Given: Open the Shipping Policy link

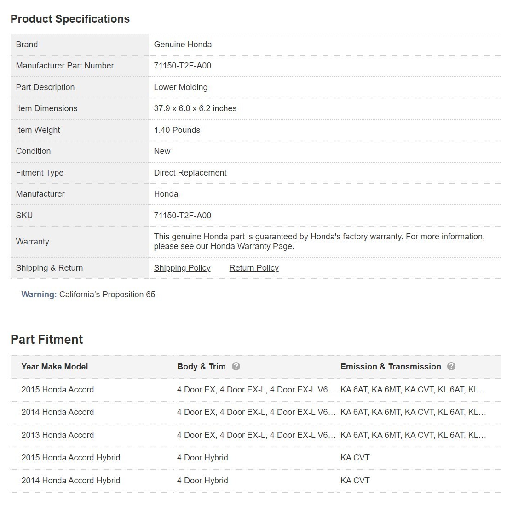Looking at the screenshot, I should click(x=182, y=268).
